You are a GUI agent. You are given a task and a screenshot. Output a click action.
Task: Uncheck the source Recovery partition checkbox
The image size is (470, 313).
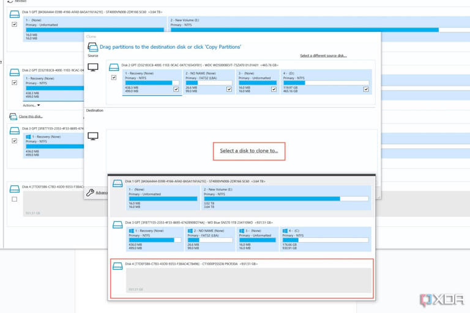click(x=176, y=89)
